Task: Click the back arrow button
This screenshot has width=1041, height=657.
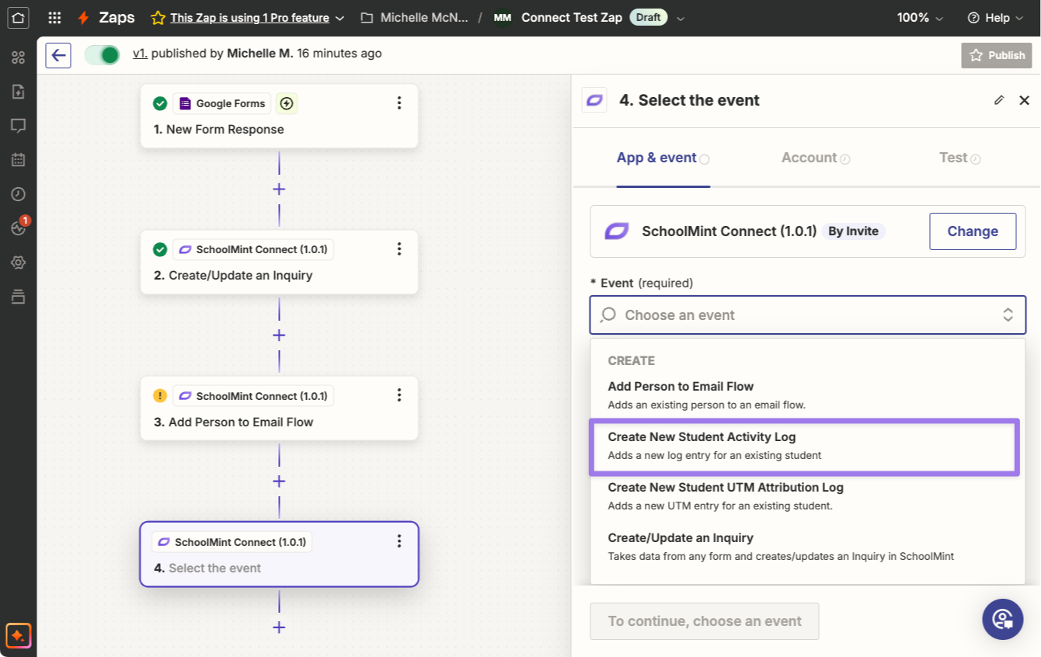Action: (x=58, y=55)
